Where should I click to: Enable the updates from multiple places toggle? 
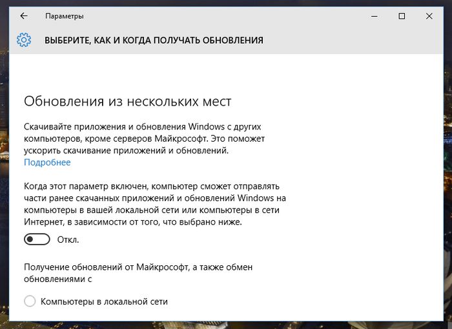(x=37, y=240)
